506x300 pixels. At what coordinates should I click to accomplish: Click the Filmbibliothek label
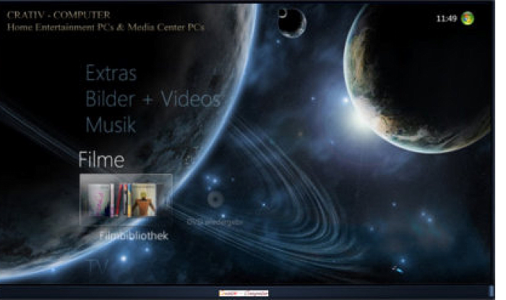(x=133, y=236)
